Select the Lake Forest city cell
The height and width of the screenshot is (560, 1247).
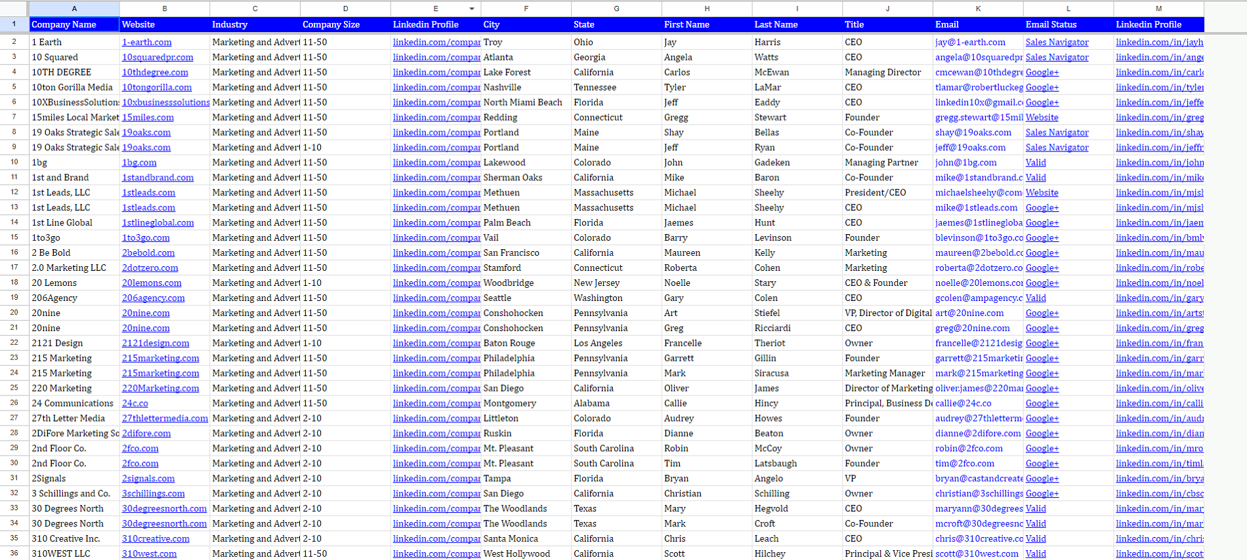pos(526,72)
